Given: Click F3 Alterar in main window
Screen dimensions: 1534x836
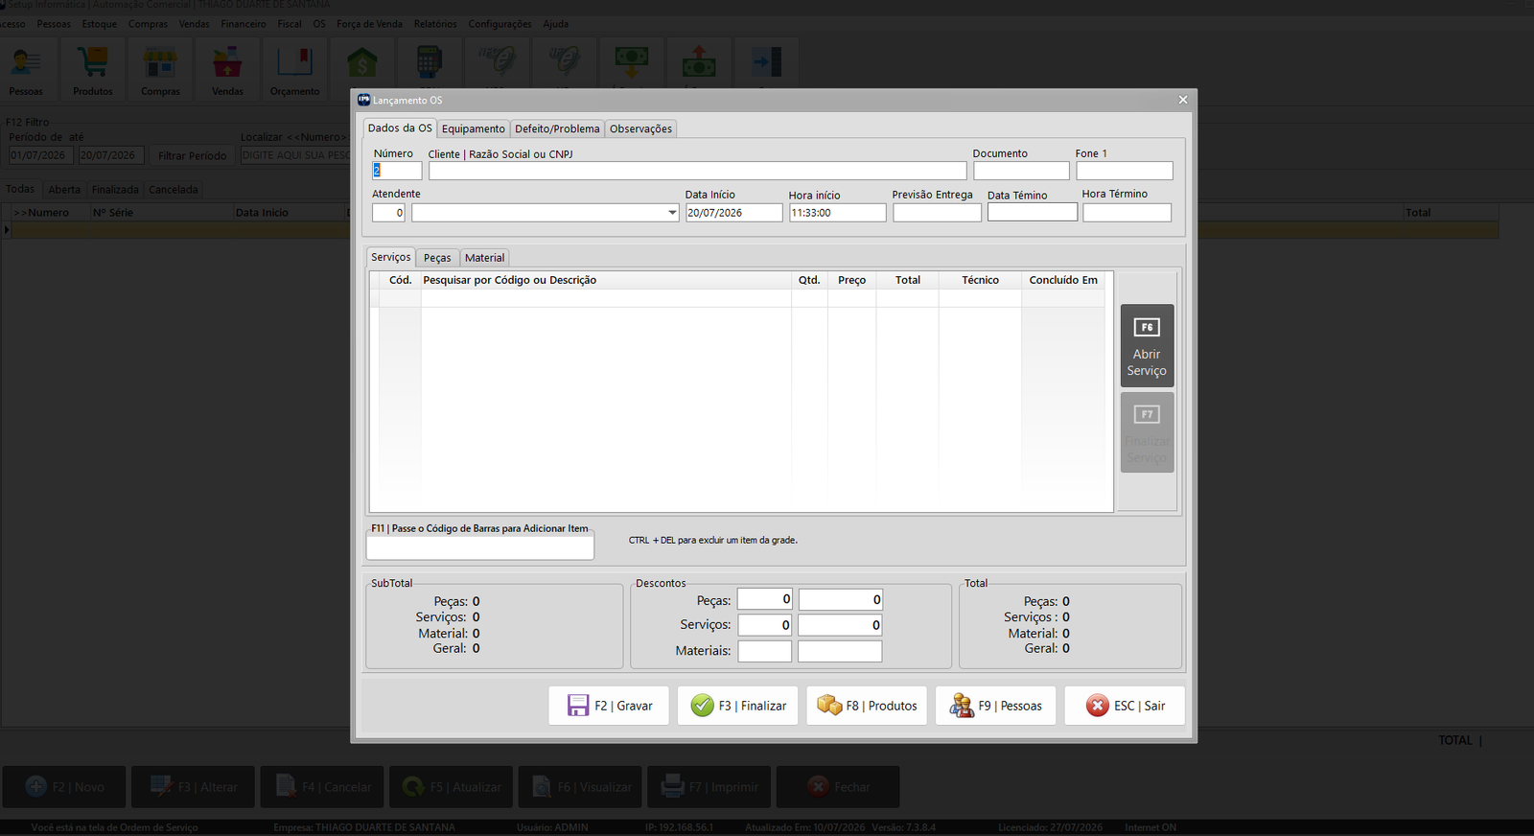Looking at the screenshot, I should click(x=193, y=787).
